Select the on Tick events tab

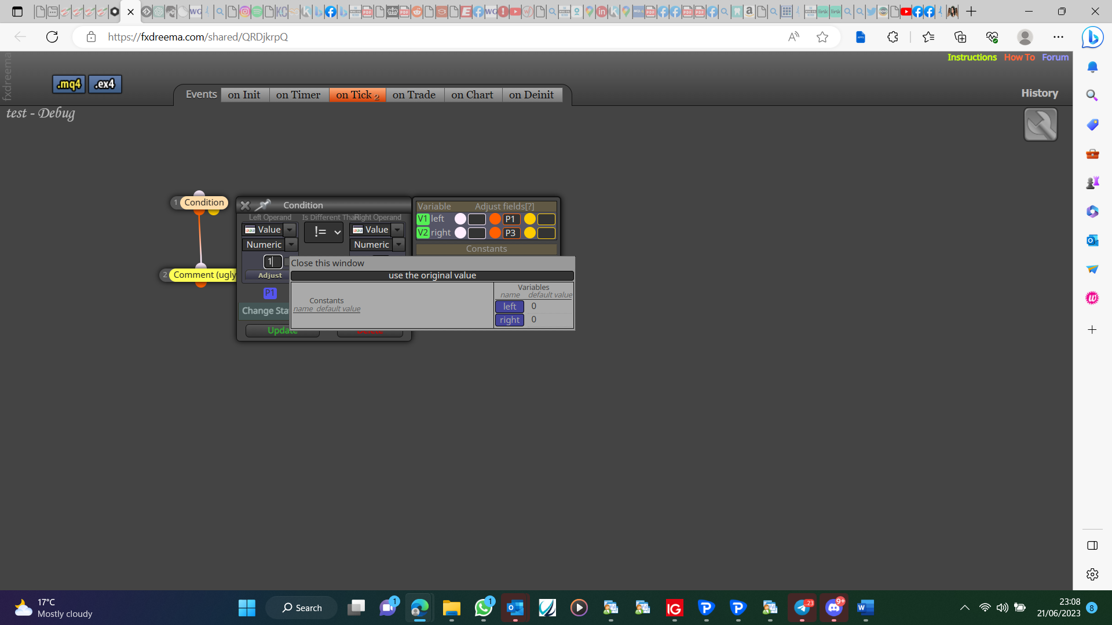(x=357, y=95)
